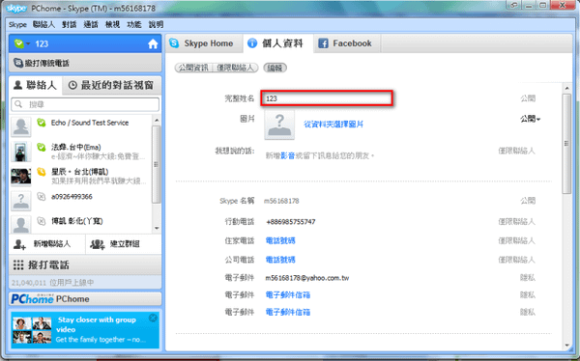Switch to 個人資料 profile tab
This screenshot has height=361, width=580.
point(278,43)
